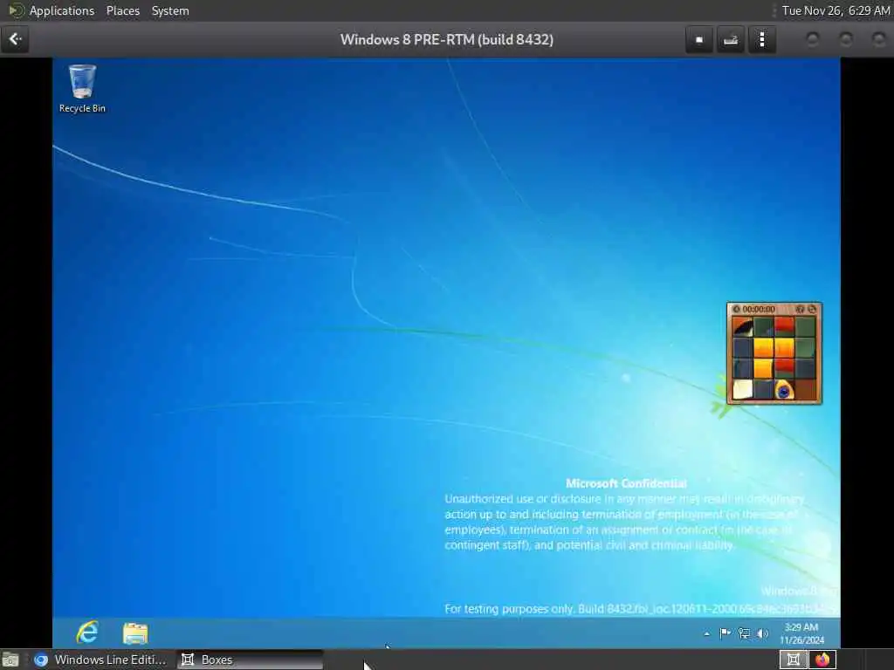Show hidden tray icons arrow

tap(706, 633)
